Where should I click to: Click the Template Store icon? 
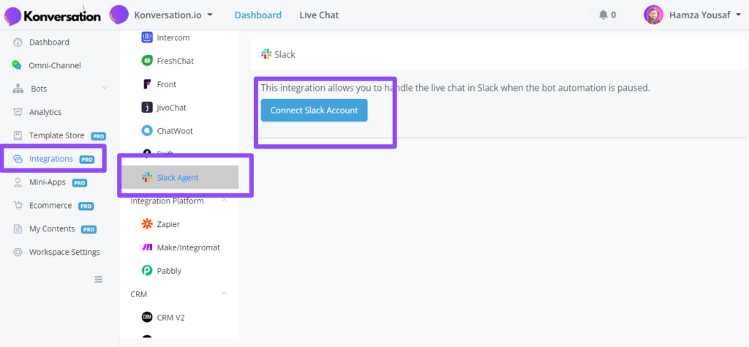coord(18,135)
